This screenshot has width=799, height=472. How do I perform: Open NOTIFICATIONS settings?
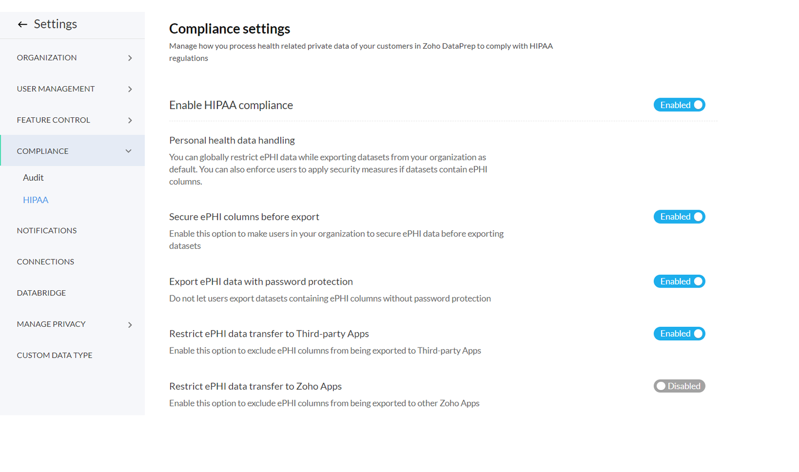[47, 230]
